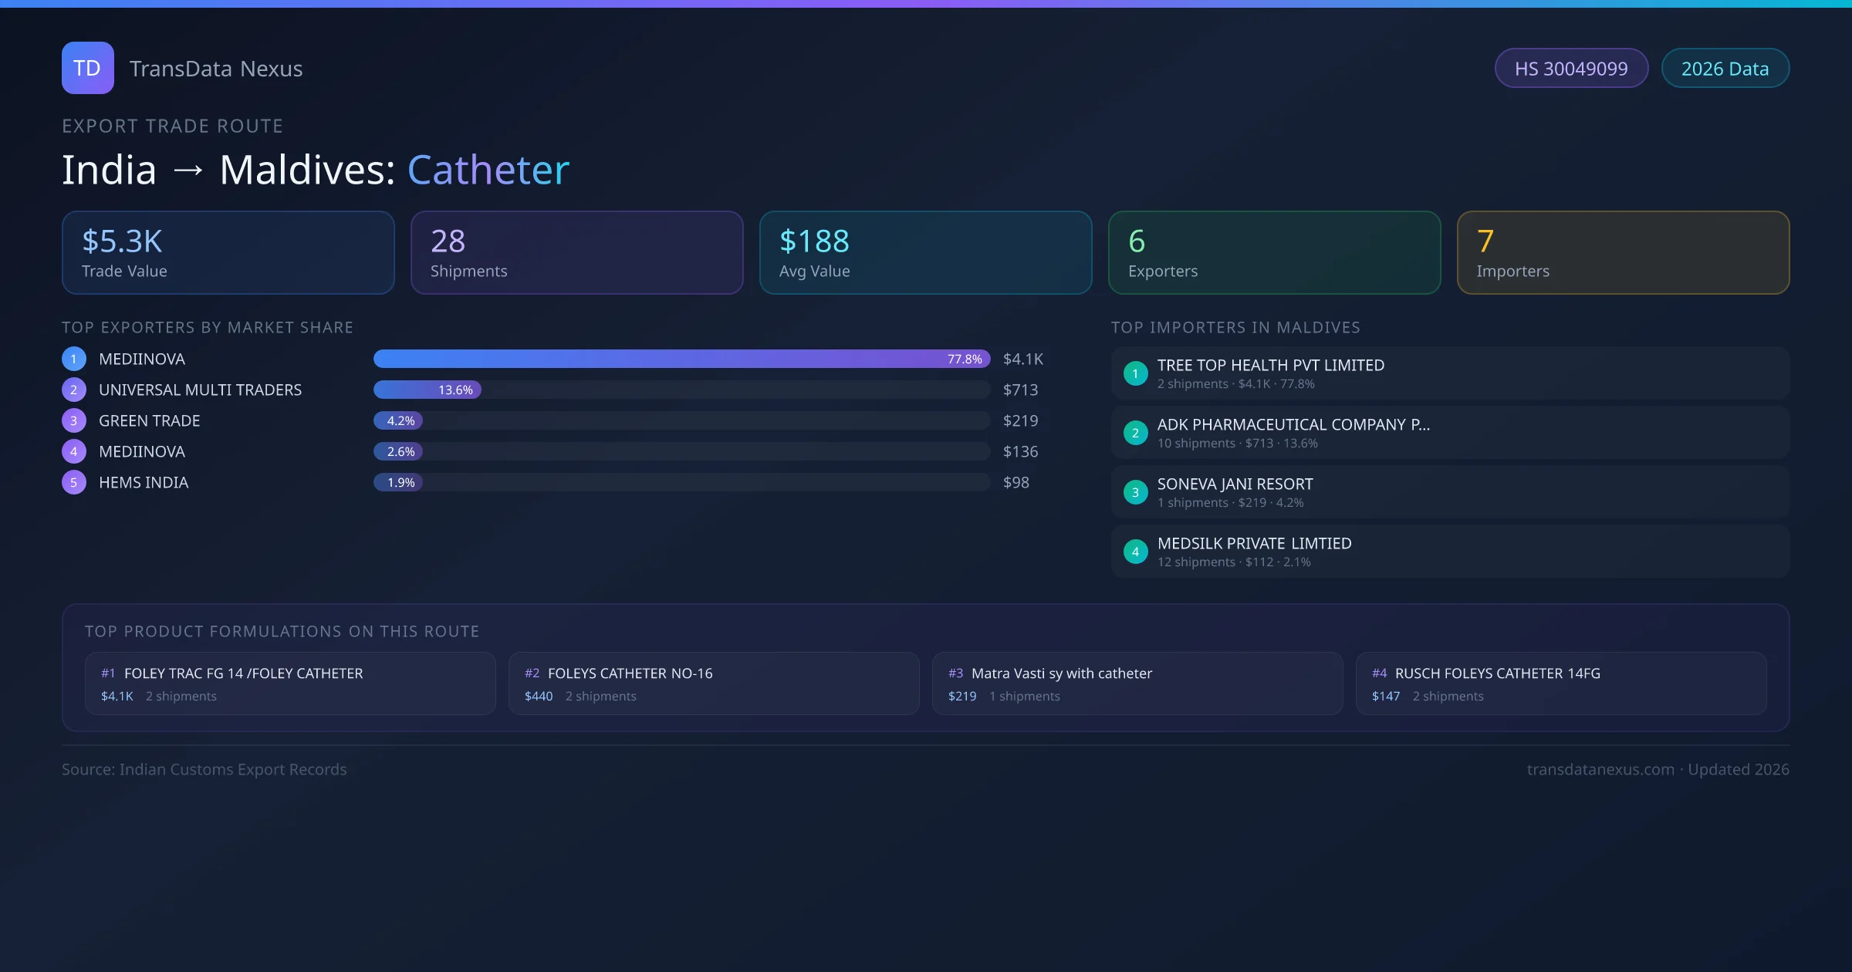This screenshot has width=1852, height=972.
Task: Click the 77.8% market share bar
Action: pyautogui.click(x=681, y=359)
